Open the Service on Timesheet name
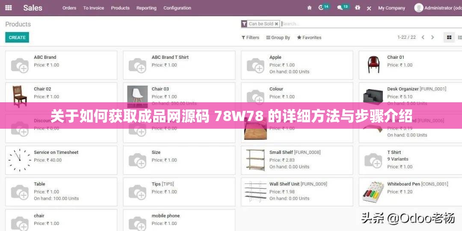The width and height of the screenshot is (462, 231). pyautogui.click(x=56, y=152)
